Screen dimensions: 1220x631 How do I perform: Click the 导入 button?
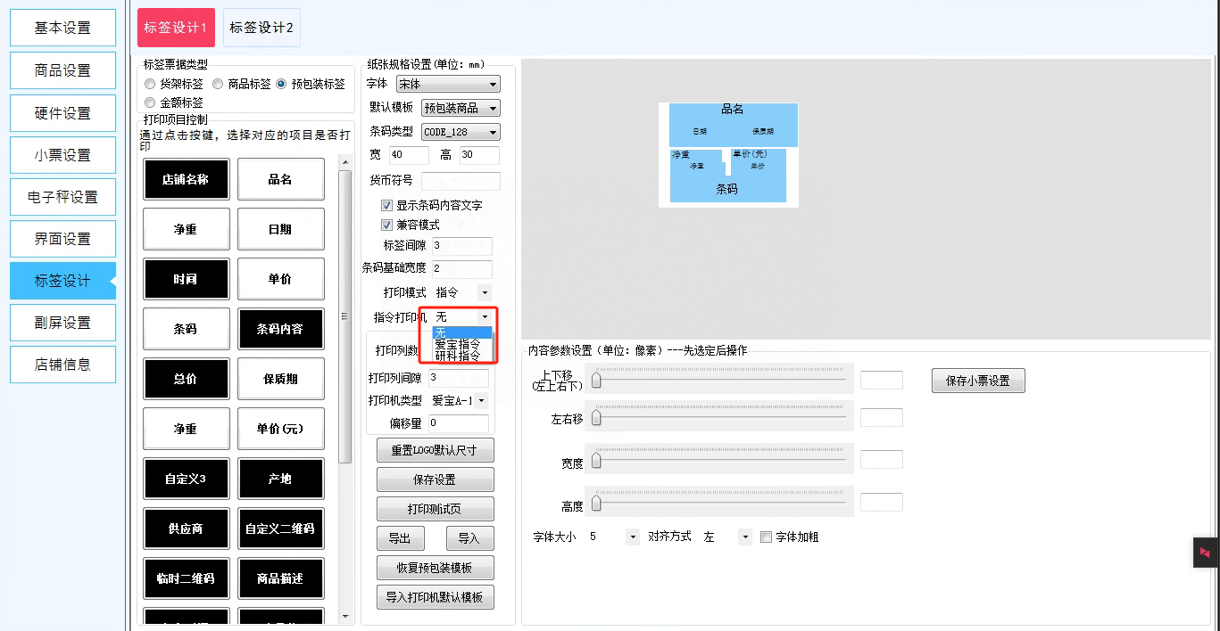click(469, 538)
